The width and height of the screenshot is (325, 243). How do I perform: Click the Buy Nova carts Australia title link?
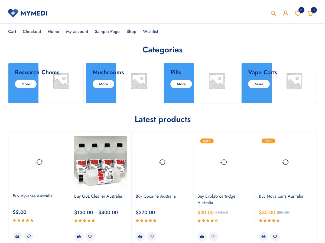(281, 196)
